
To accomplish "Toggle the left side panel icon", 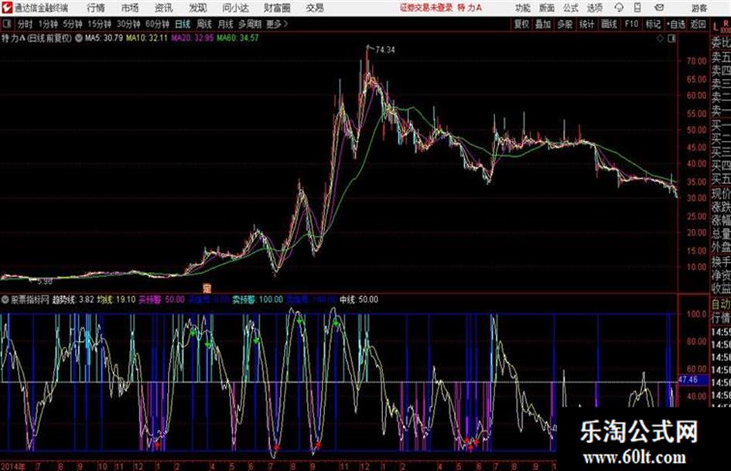I will point(6,24).
